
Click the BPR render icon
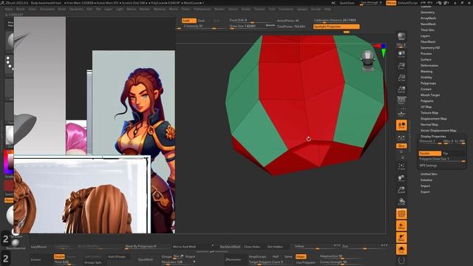(401, 37)
